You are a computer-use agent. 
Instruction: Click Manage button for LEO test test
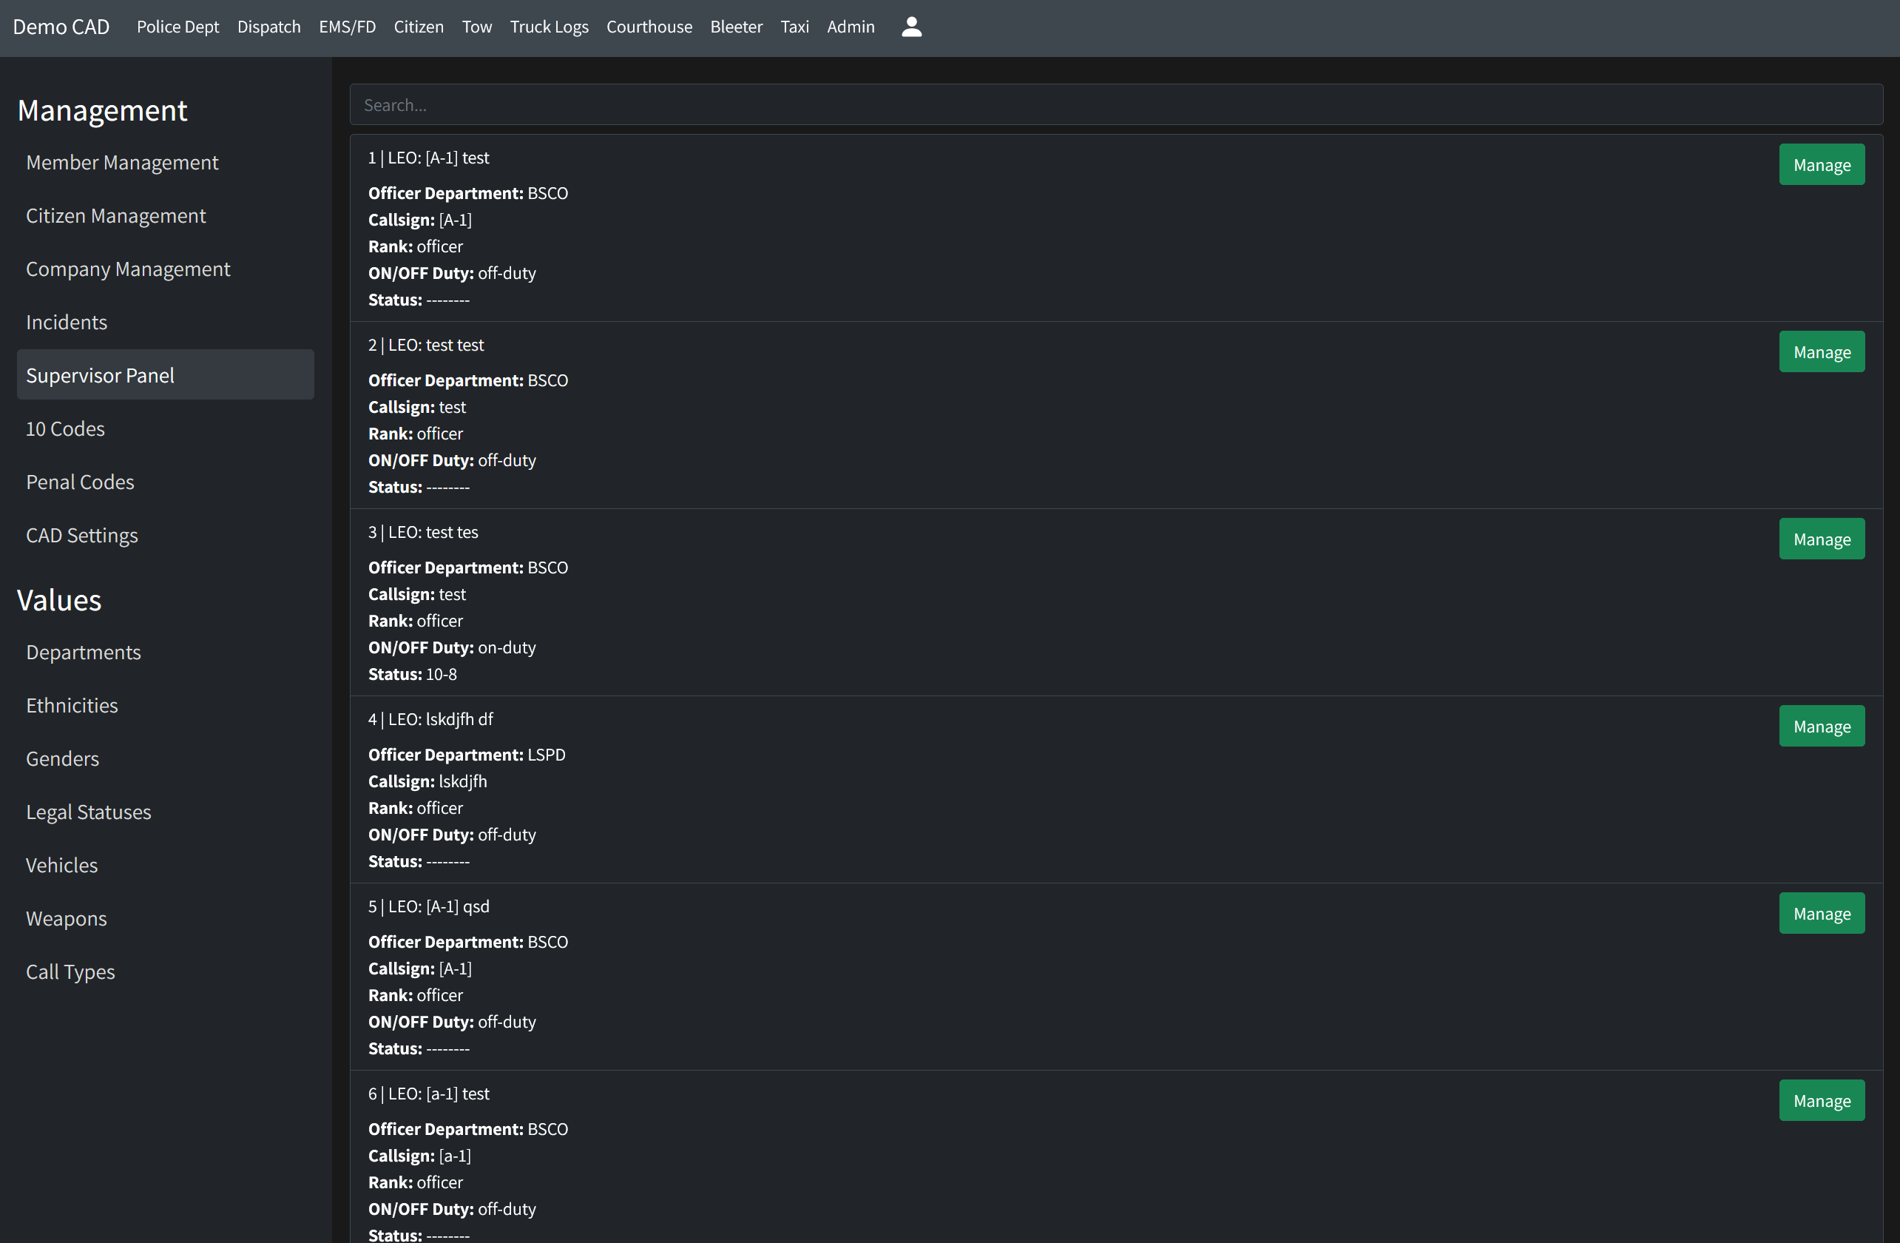tap(1822, 349)
